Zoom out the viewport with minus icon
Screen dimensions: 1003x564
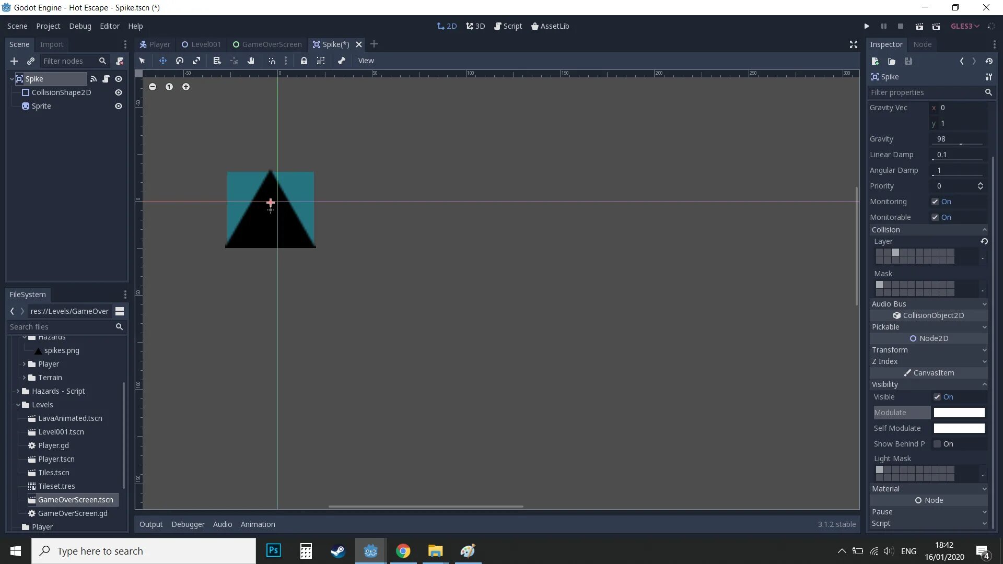[153, 87]
